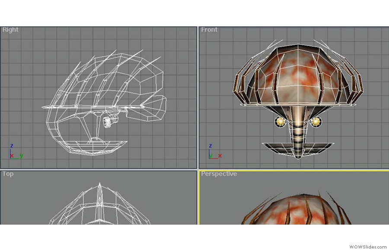Click the XYZ axis gizmo in Front viewport
The height and width of the screenshot is (251, 389).
tap(215, 151)
